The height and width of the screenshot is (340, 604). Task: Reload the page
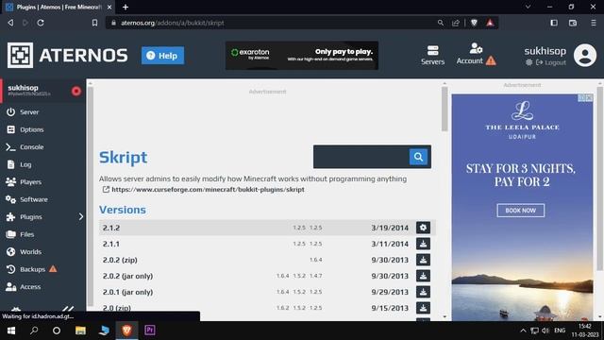41,23
